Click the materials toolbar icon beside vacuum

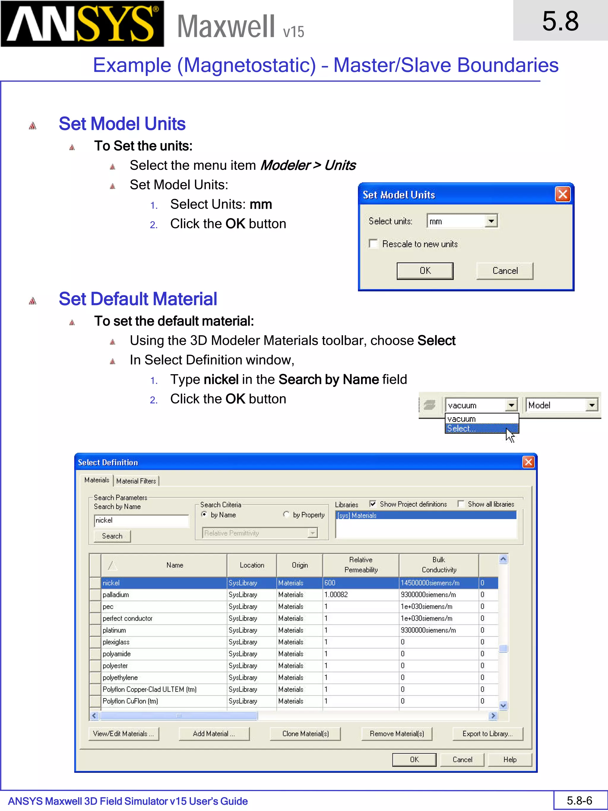(430, 405)
